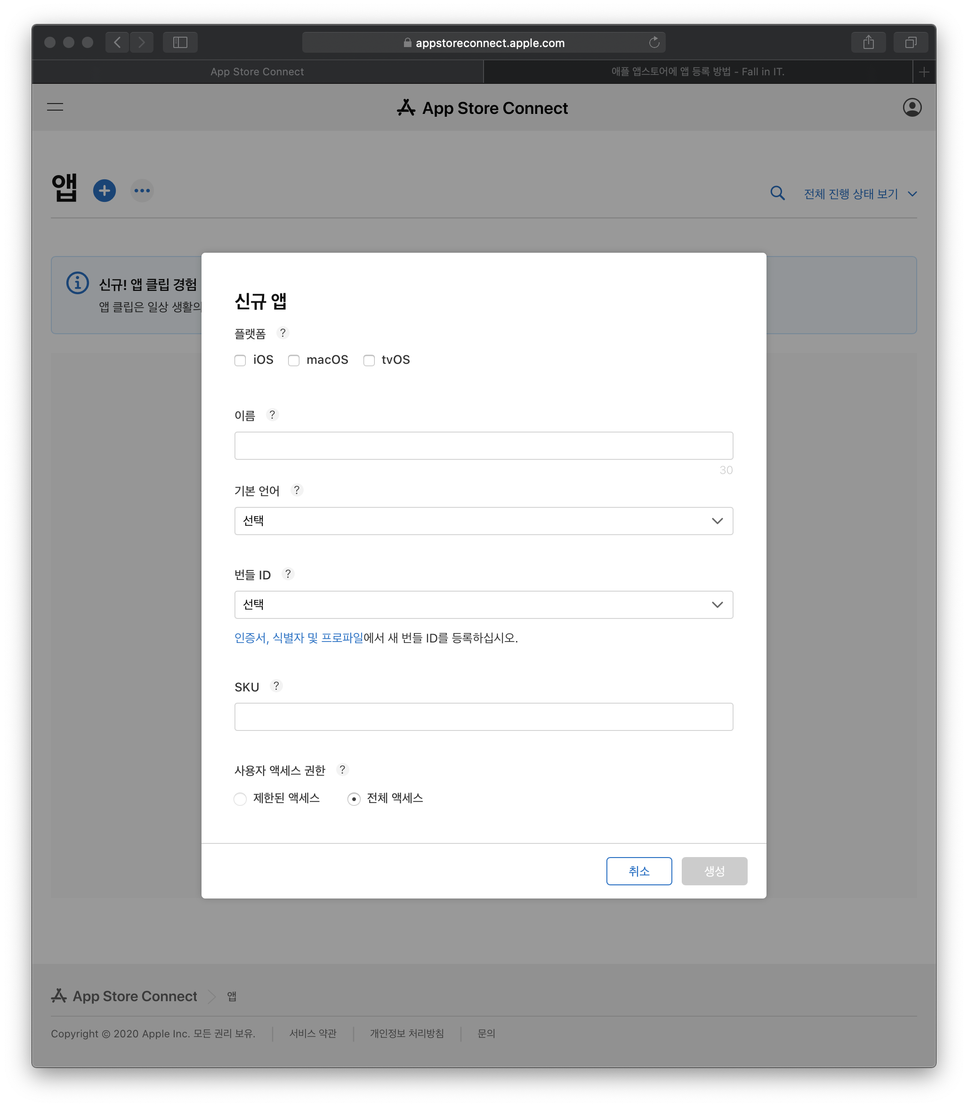Open the 기본 언어 dropdown

(484, 521)
